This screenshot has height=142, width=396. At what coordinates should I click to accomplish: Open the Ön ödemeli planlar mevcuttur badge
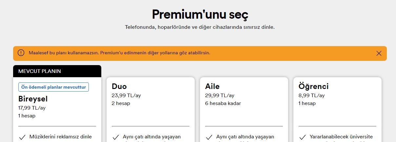pos(53,87)
